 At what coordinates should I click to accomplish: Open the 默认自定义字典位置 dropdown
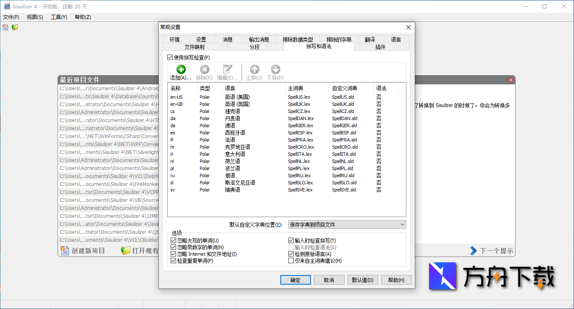tap(402, 224)
